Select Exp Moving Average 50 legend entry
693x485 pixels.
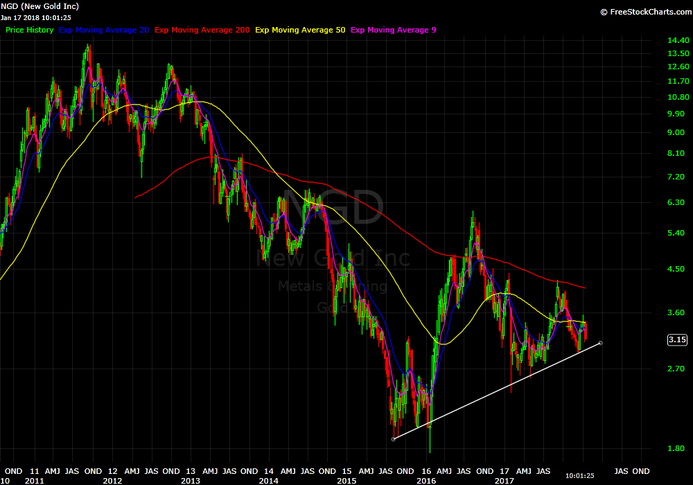pos(300,30)
